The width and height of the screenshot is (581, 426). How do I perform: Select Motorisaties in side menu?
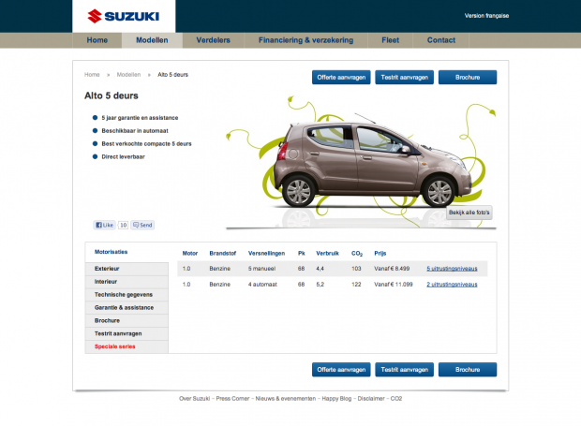pyautogui.click(x=127, y=252)
